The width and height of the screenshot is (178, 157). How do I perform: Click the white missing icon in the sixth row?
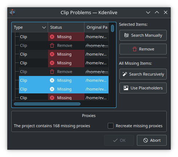52,80
